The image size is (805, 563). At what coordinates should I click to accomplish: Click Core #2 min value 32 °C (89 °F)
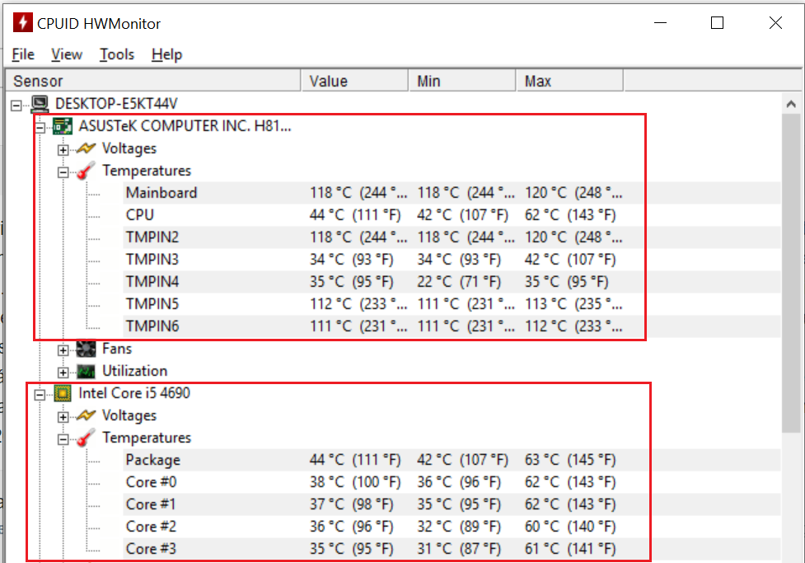point(459,527)
